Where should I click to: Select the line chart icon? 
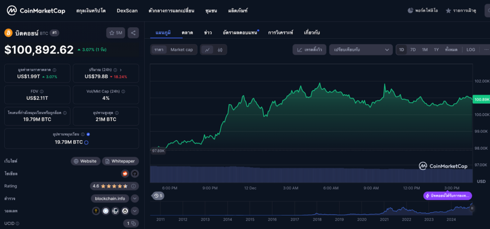207,50
